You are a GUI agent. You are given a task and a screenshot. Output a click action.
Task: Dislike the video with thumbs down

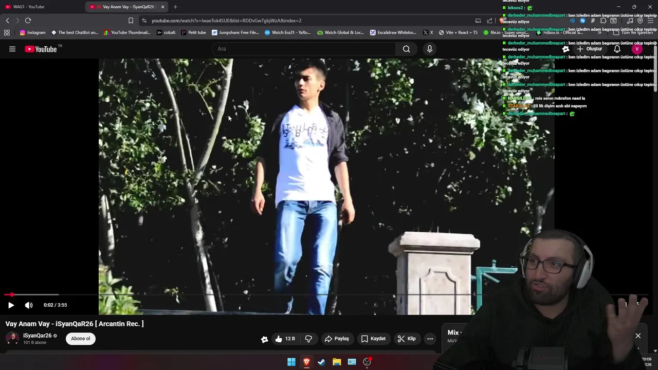[308, 339]
